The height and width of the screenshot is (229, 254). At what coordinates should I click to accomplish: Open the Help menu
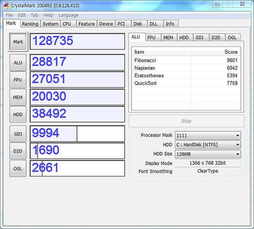[48, 15]
